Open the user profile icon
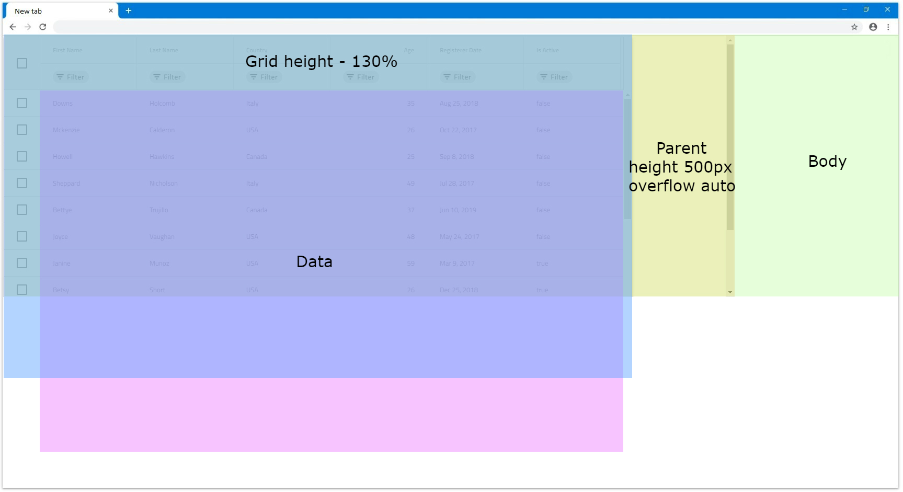Screen dimensions: 903x492 (x=873, y=27)
